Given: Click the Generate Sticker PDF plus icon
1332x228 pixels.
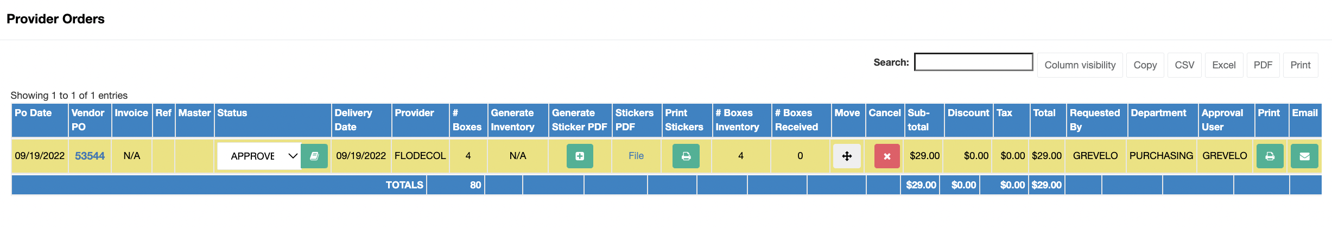Looking at the screenshot, I should 580,156.
